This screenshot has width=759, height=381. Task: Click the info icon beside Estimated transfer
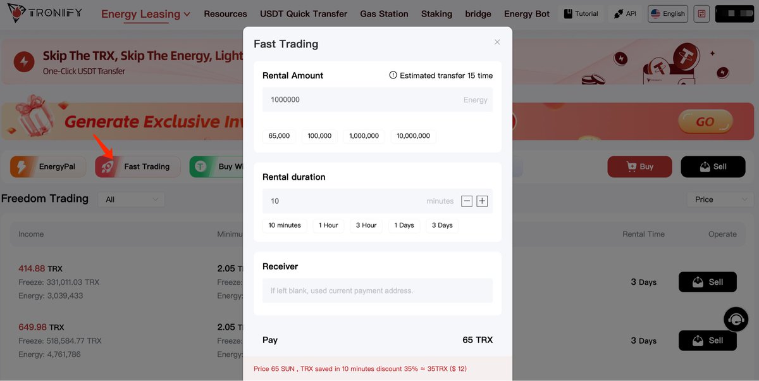[x=393, y=75]
